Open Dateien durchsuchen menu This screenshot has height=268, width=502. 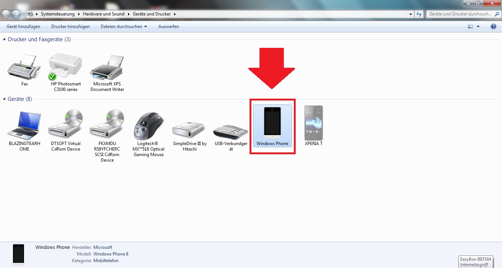click(x=124, y=27)
